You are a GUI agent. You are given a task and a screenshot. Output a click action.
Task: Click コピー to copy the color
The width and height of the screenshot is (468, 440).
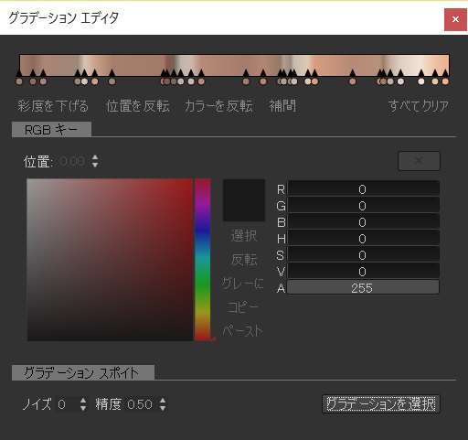(x=243, y=307)
